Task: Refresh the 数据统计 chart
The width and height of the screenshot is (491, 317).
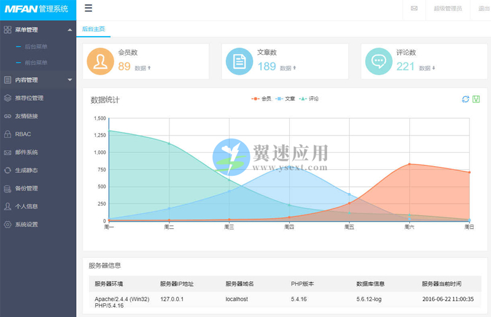Action: [466, 99]
